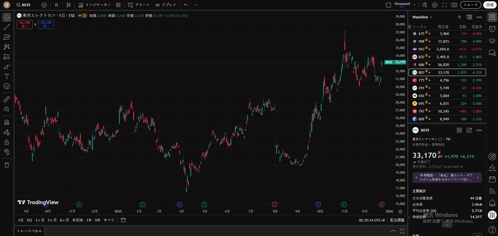Select watchlist row with price 17,815
Image resolution: width=498 pixels, height=236 pixels.
447,41
